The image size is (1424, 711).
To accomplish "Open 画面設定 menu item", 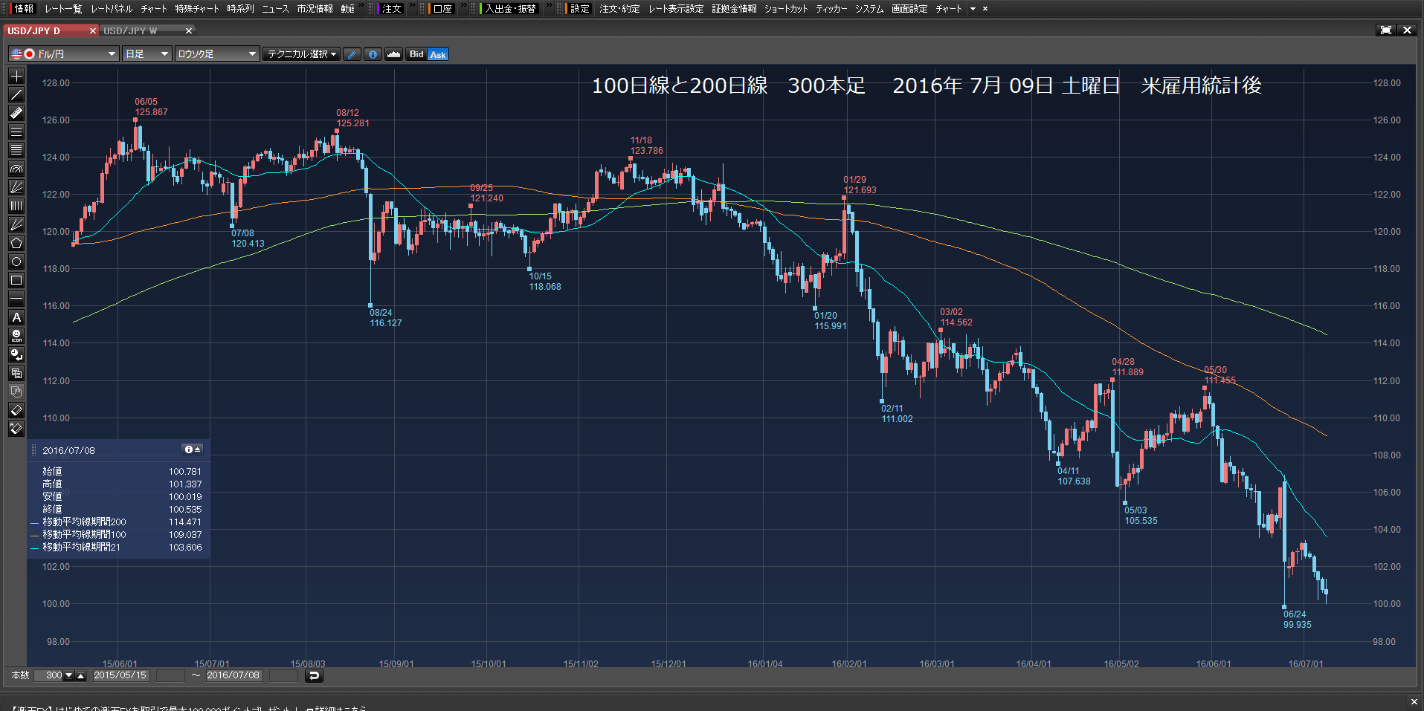I will tap(909, 9).
